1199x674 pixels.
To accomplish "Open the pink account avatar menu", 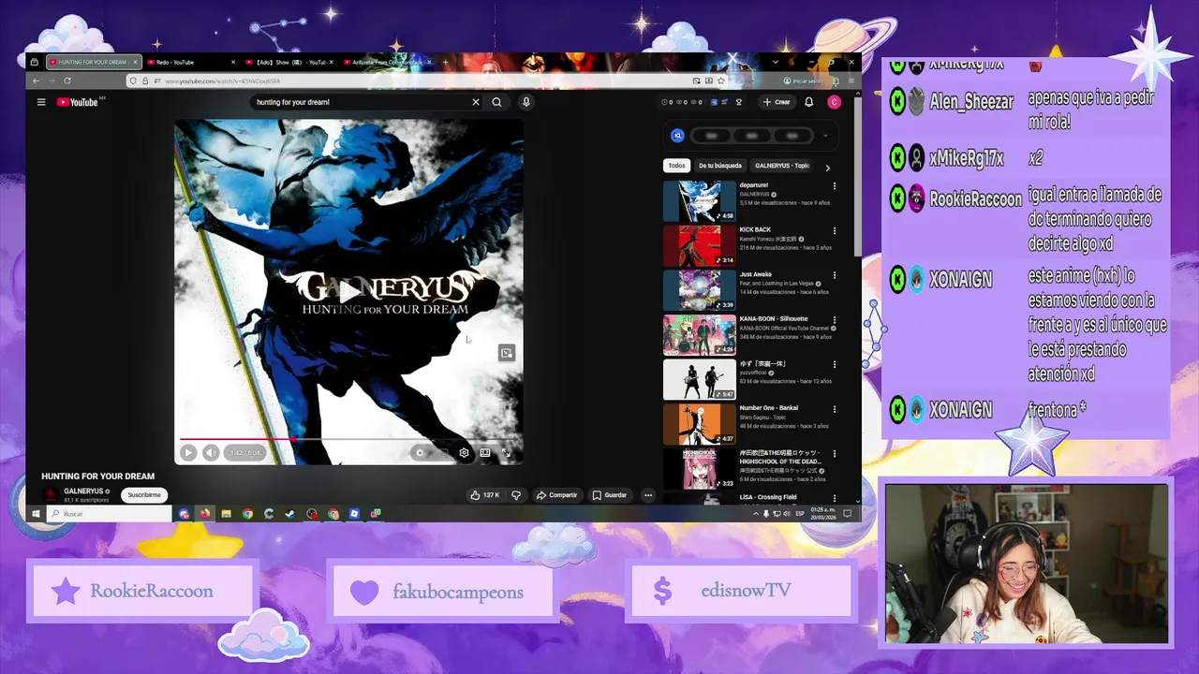I will coord(834,102).
